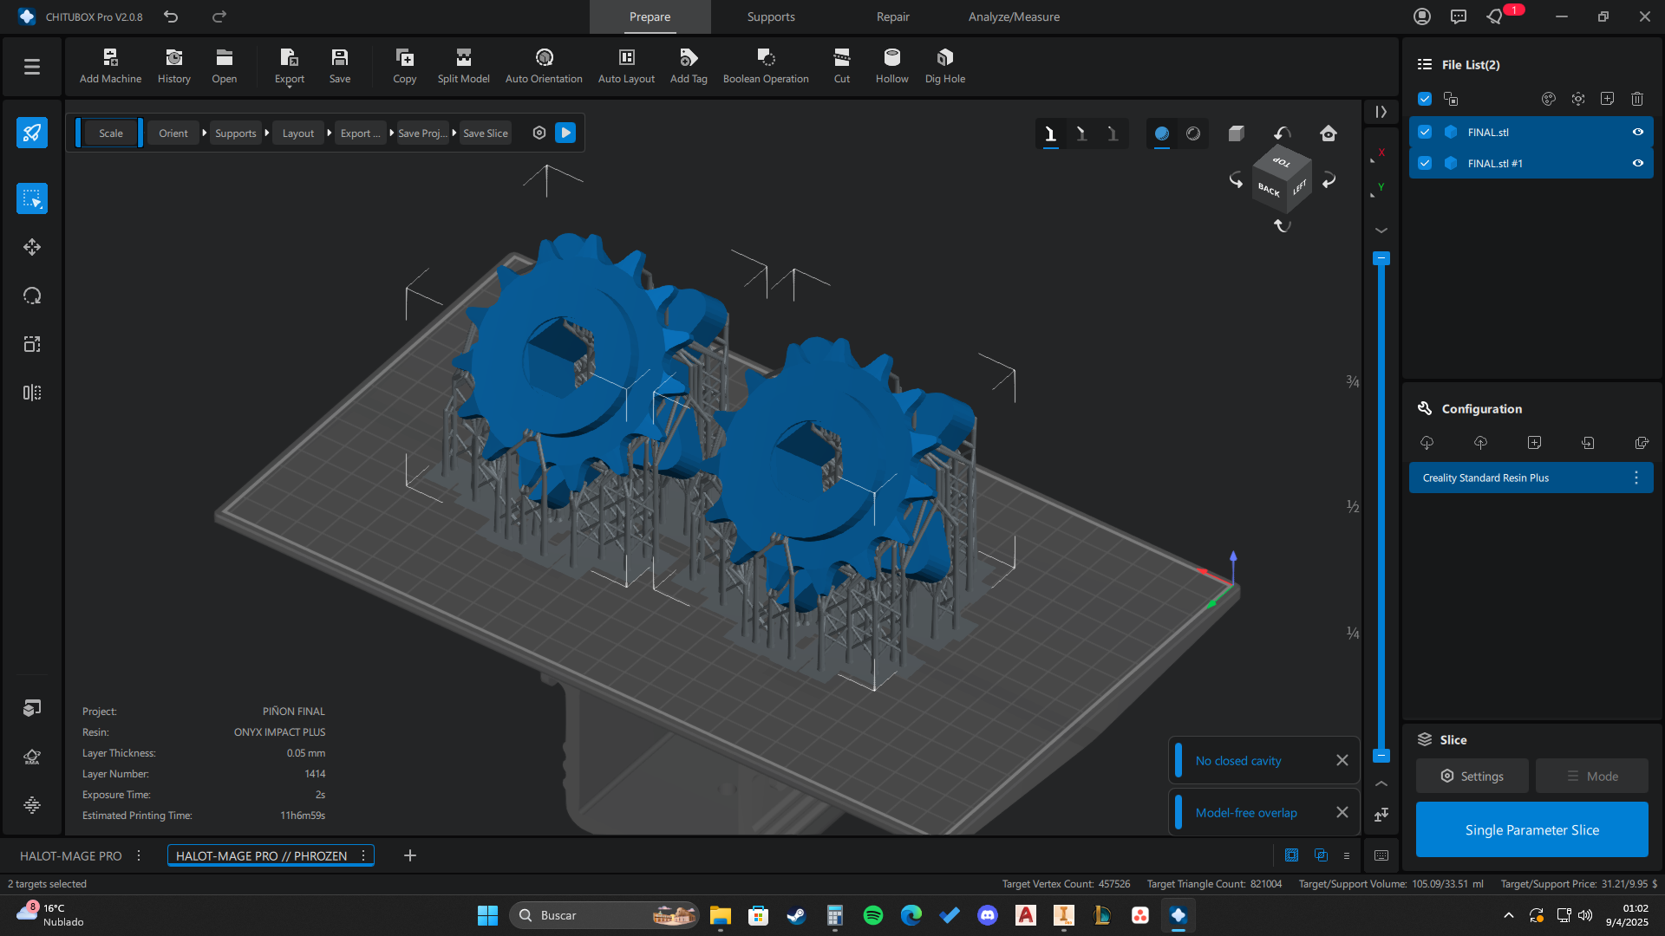Open the Auto Orientation tool
1665x936 pixels.
coord(544,65)
